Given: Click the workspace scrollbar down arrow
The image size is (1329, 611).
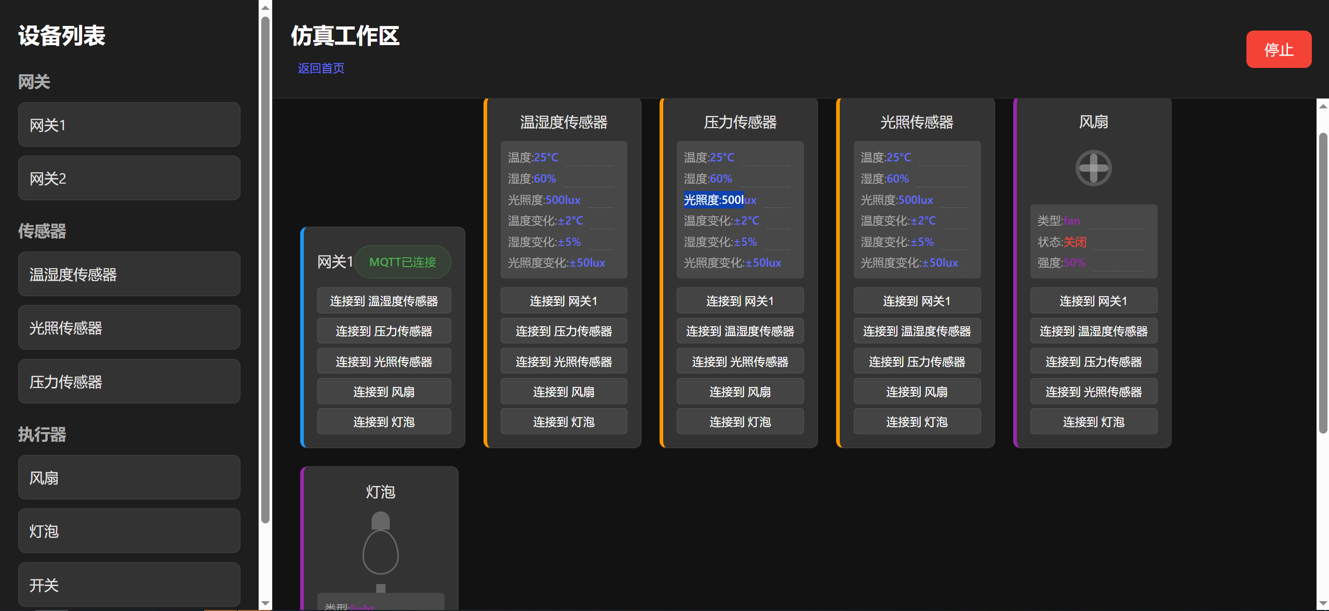Looking at the screenshot, I should [1323, 603].
